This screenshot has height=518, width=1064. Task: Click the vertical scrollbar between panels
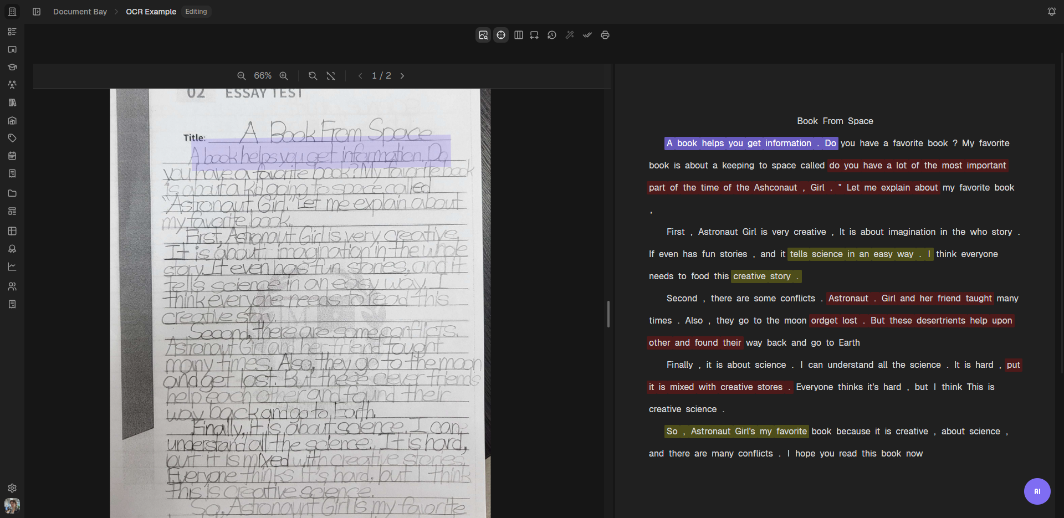tap(608, 314)
